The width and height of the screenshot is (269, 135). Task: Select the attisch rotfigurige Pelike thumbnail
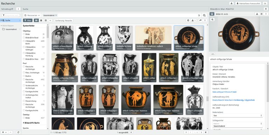tap(65, 67)
